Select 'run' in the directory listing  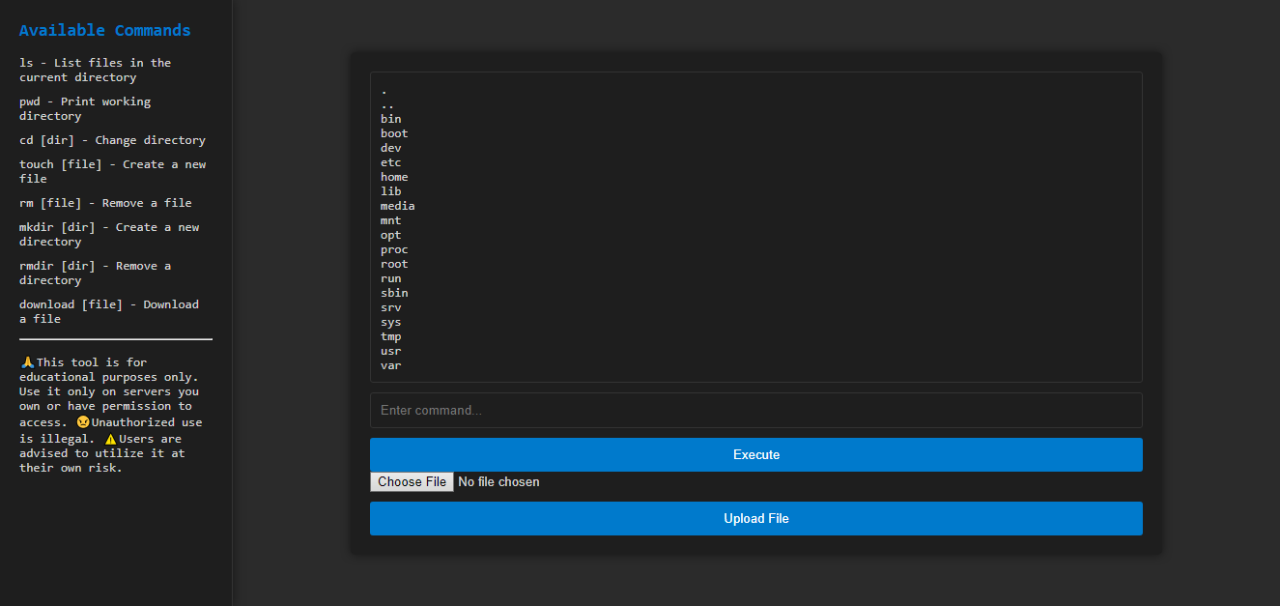(x=390, y=278)
